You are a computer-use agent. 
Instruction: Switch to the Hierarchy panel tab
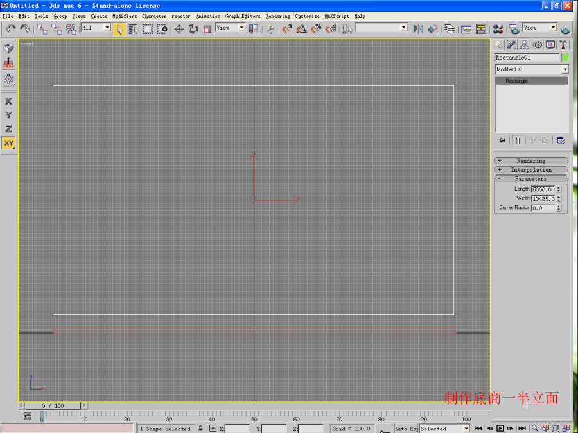coord(525,45)
